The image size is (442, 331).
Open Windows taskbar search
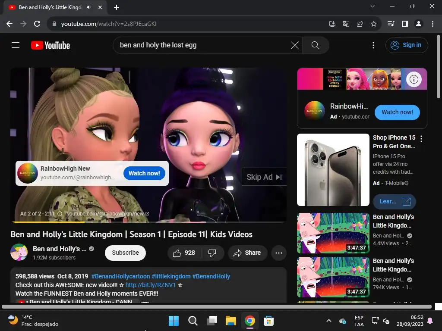[x=193, y=321]
